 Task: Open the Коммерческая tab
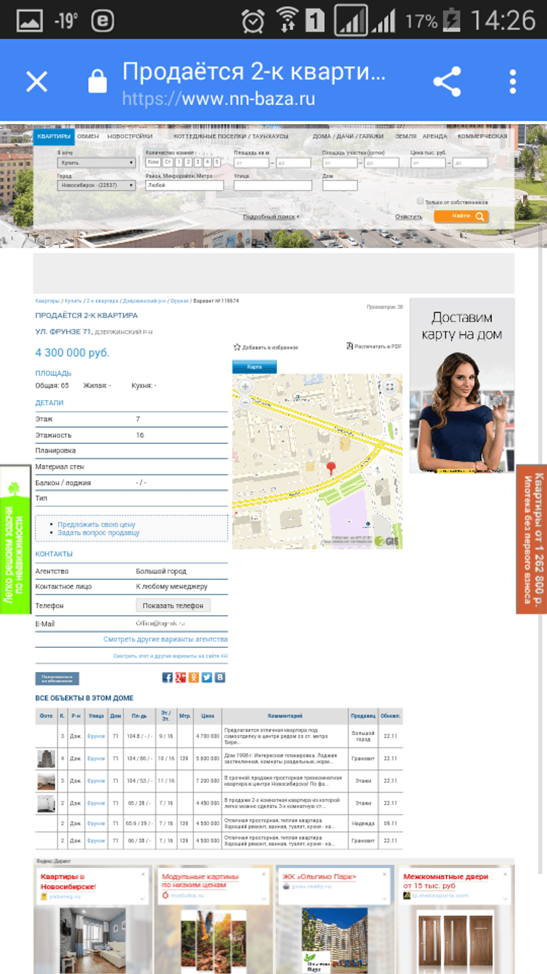click(482, 136)
